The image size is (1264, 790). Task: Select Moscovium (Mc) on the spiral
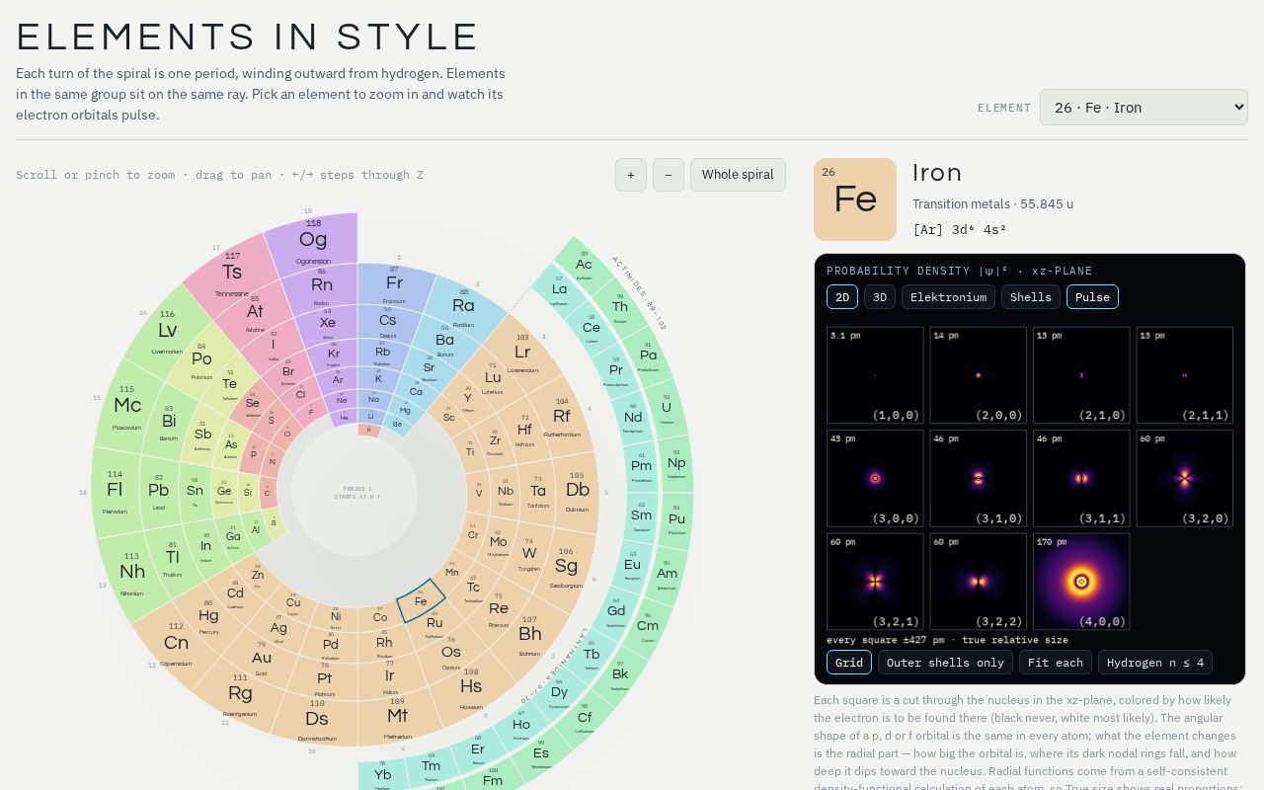[126, 405]
